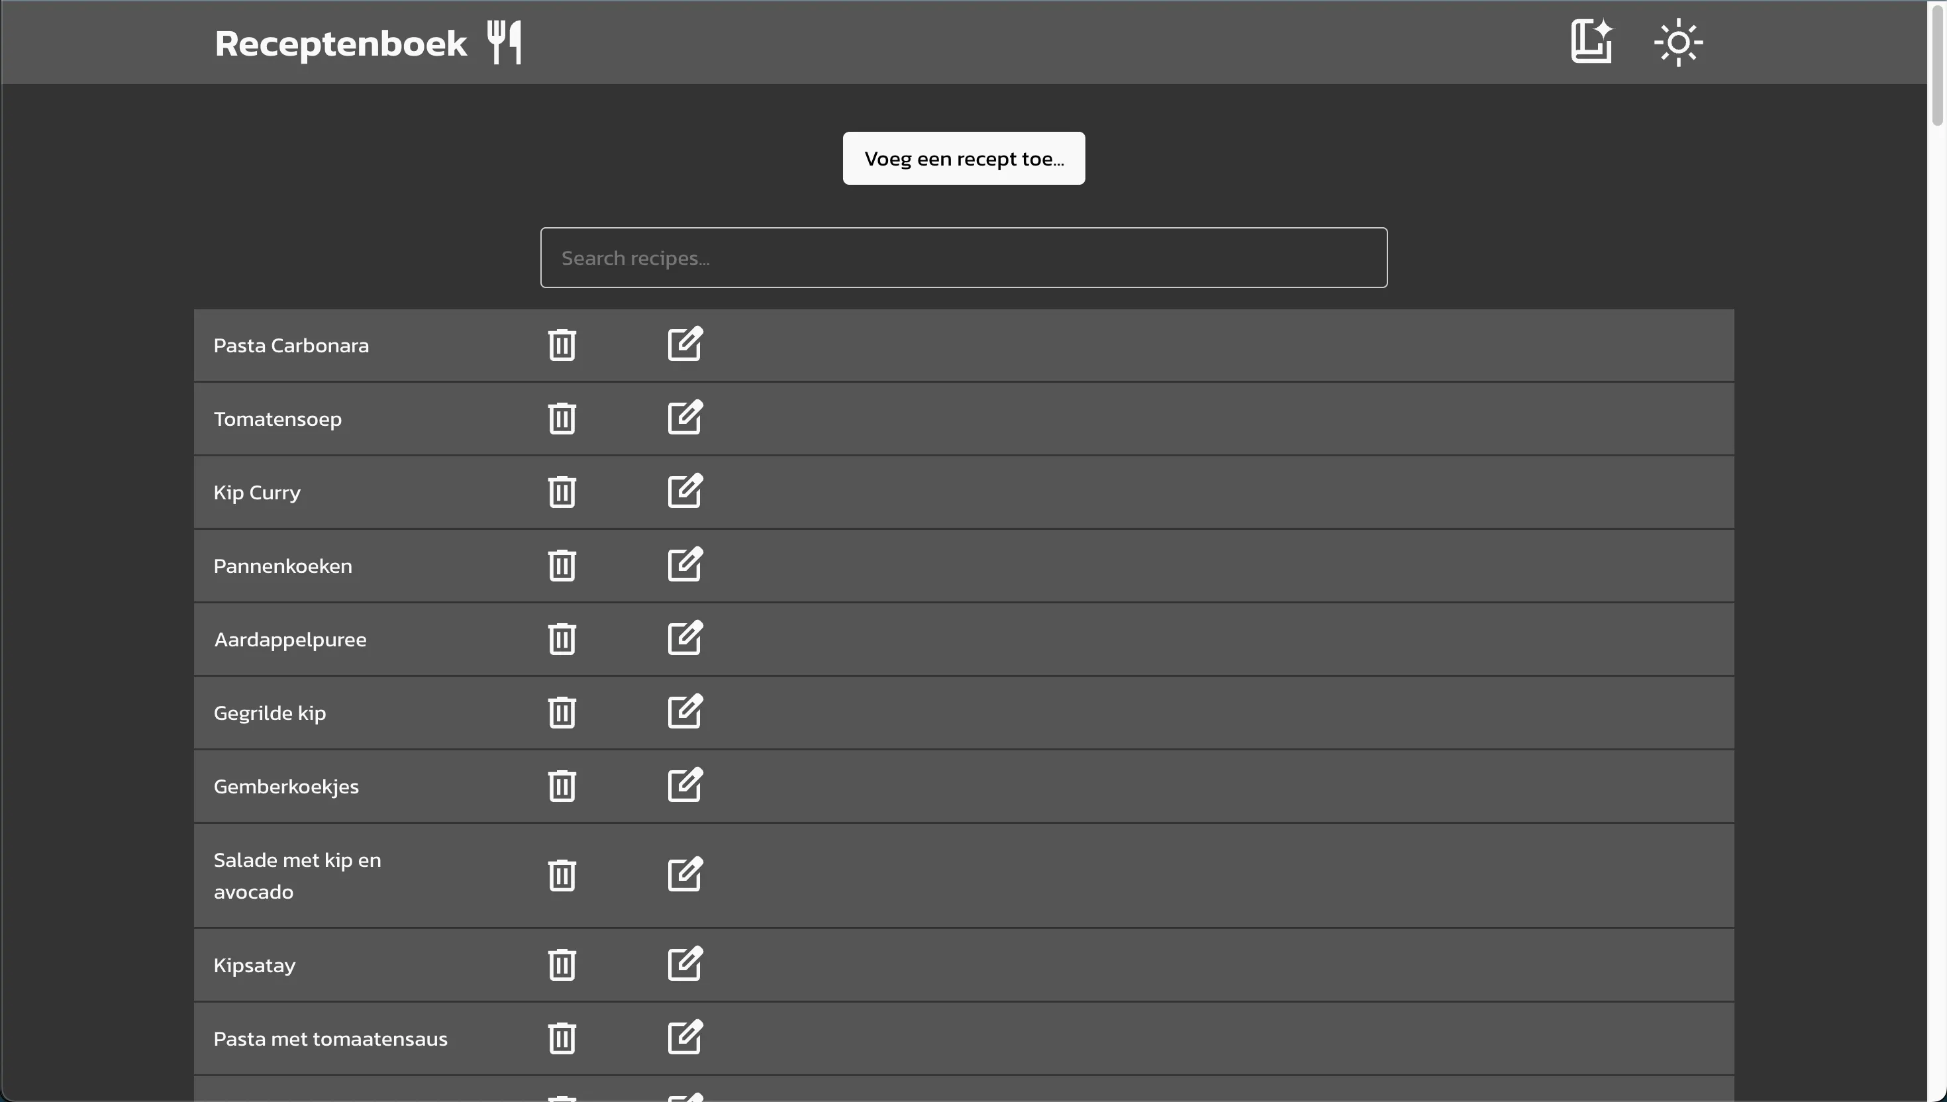Edit the Pasta met tomaatensaus recipe
Image resolution: width=1947 pixels, height=1102 pixels.
(x=685, y=1037)
